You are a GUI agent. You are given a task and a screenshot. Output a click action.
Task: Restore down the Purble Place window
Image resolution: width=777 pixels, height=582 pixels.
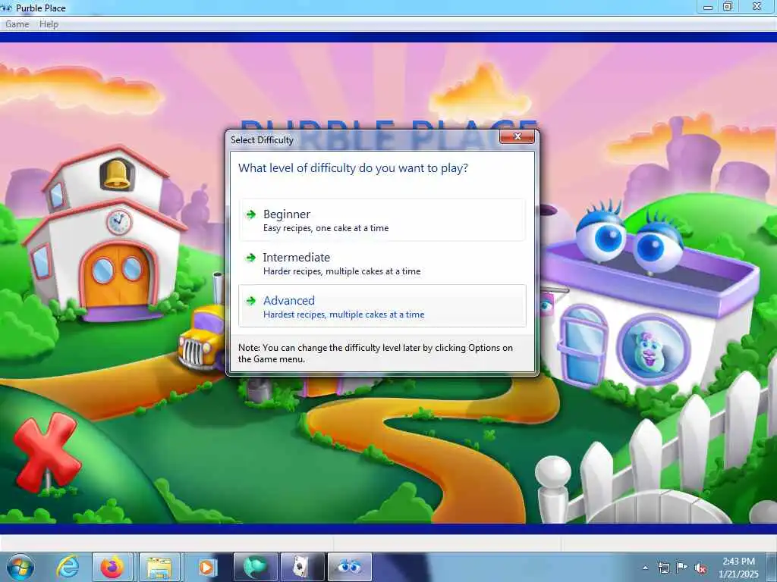(728, 6)
